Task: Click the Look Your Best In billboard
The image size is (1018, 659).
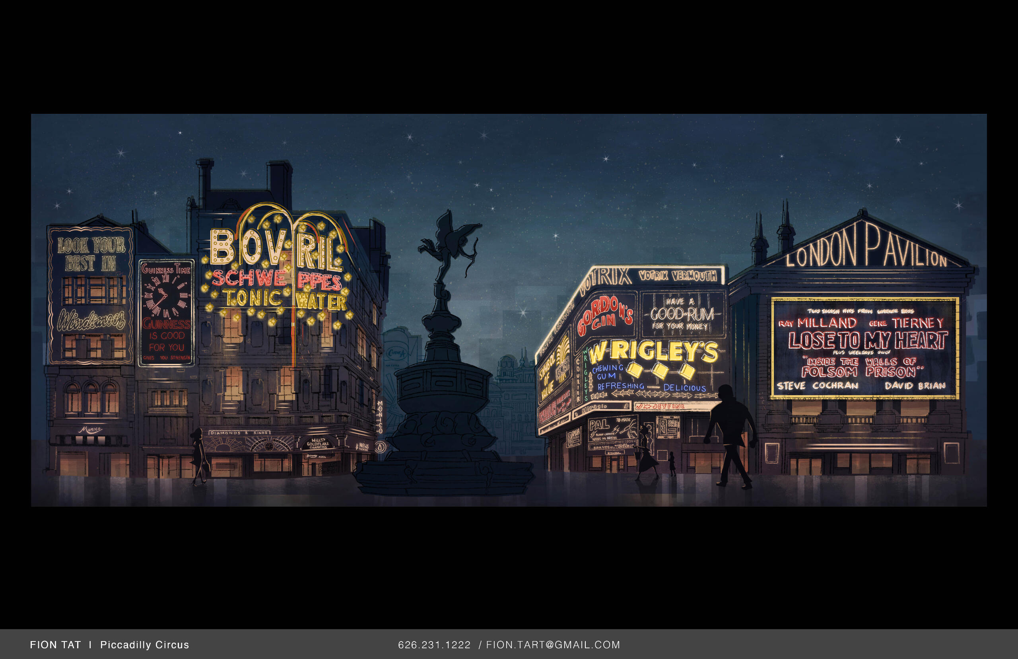Action: coord(91,254)
